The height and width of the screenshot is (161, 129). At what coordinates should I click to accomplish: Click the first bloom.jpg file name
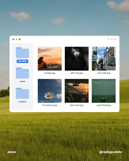pyautogui.click(x=50, y=105)
